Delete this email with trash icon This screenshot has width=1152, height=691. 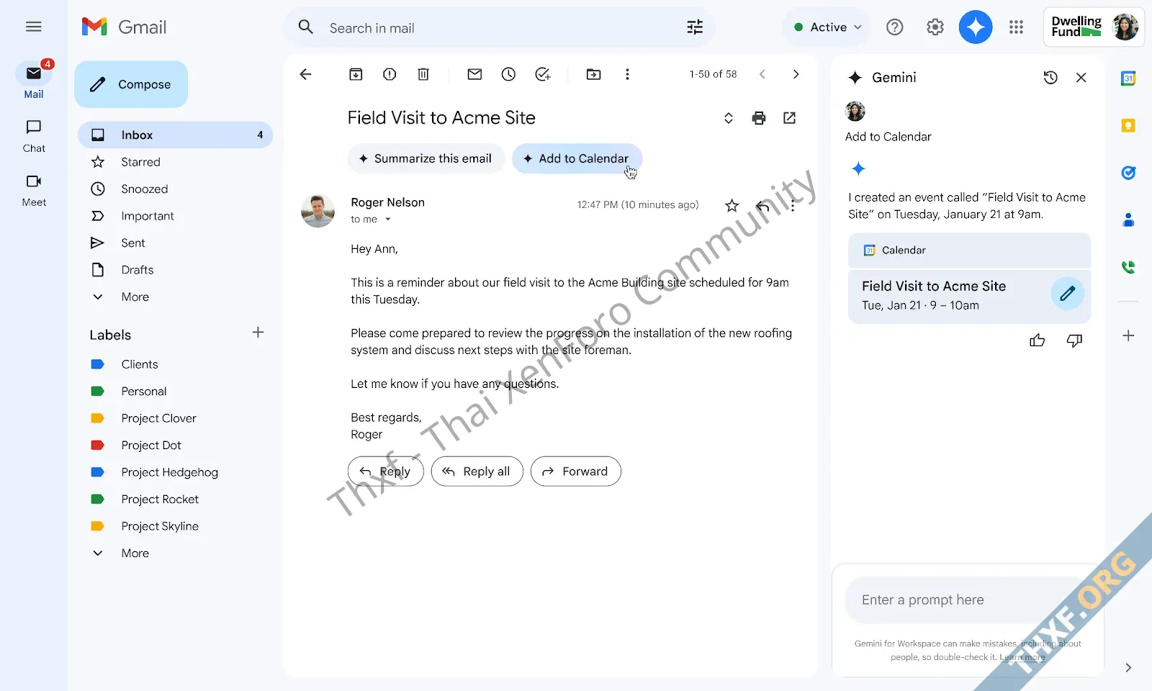coord(423,74)
